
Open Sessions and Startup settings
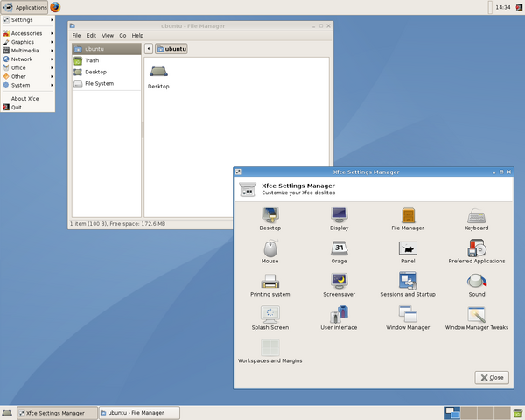click(x=408, y=282)
